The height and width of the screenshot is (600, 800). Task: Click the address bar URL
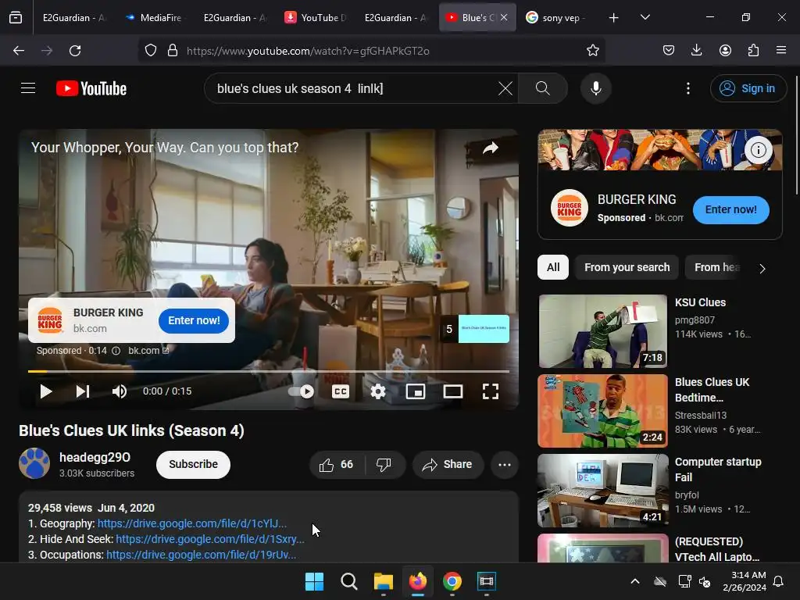pos(308,51)
